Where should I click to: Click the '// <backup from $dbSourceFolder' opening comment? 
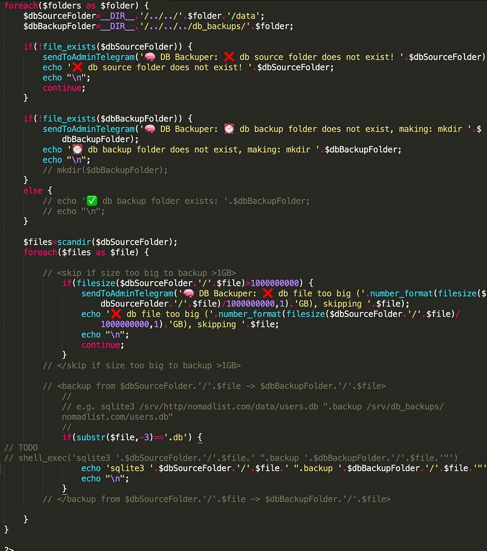coord(214,386)
